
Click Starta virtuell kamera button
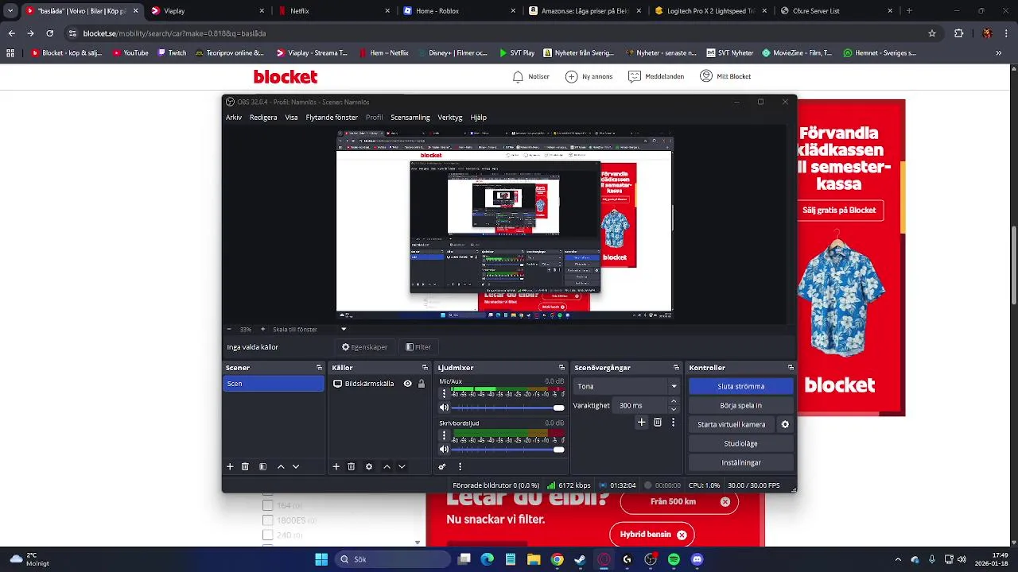(x=732, y=424)
